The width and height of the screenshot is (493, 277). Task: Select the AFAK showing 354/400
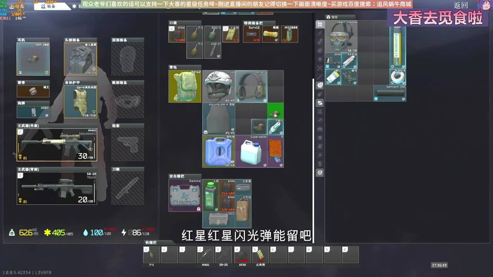(x=227, y=187)
